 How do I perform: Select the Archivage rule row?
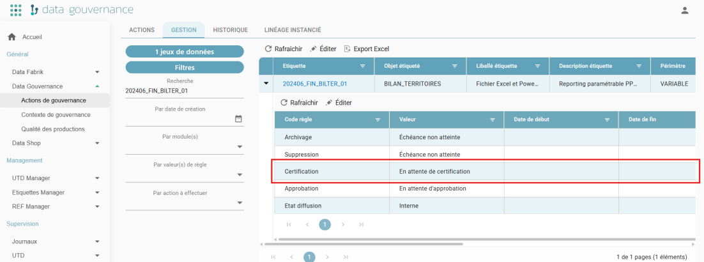[x=485, y=137]
